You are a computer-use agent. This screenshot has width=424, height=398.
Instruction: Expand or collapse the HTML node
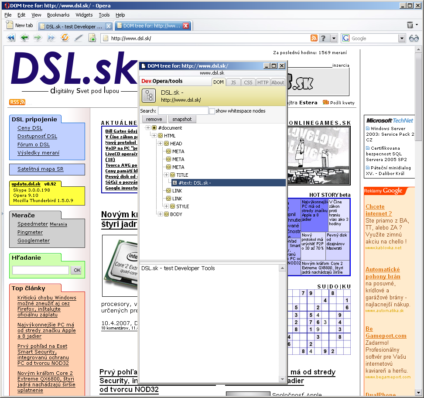tap(154, 136)
